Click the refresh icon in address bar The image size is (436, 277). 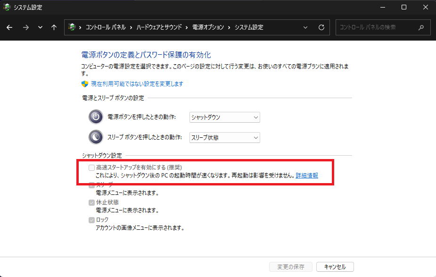[321, 27]
